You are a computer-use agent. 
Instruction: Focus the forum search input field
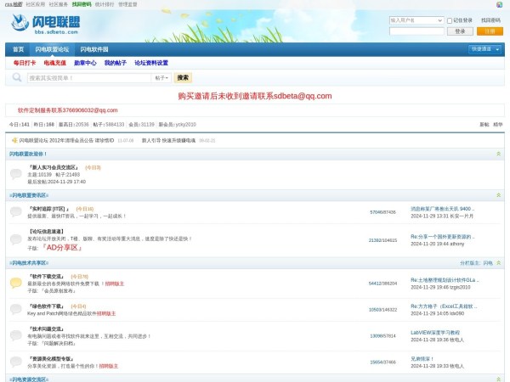pyautogui.click(x=89, y=78)
